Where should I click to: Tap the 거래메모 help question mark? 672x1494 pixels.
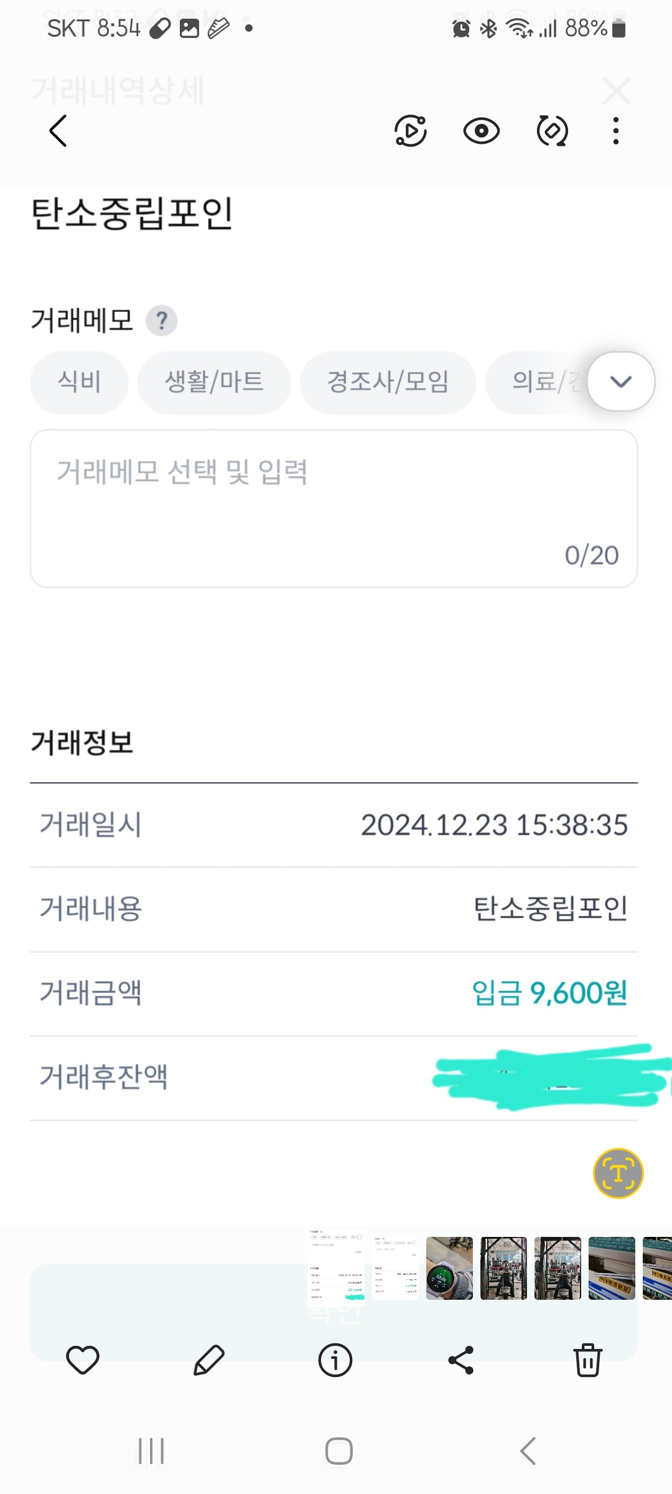162,321
